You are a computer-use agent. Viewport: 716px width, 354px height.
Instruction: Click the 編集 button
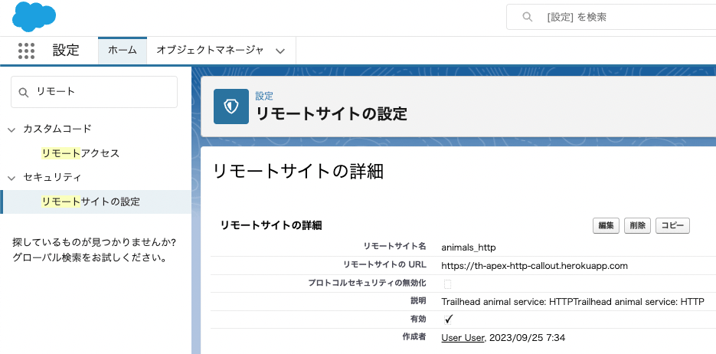(606, 225)
